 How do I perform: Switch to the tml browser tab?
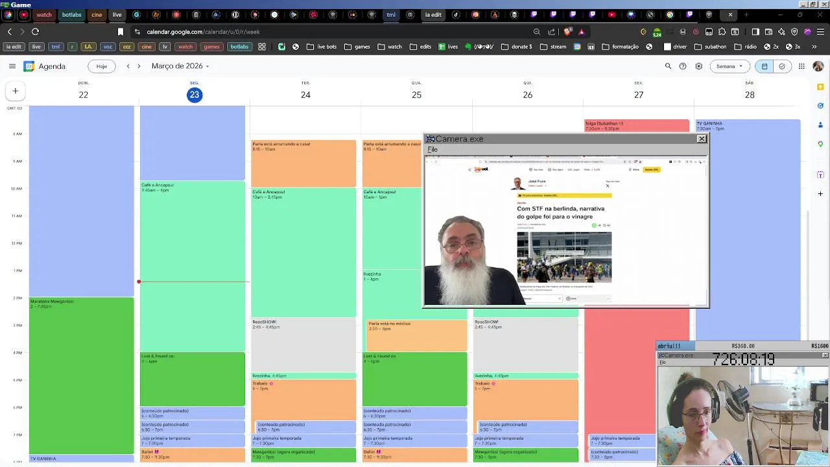pyautogui.click(x=391, y=14)
